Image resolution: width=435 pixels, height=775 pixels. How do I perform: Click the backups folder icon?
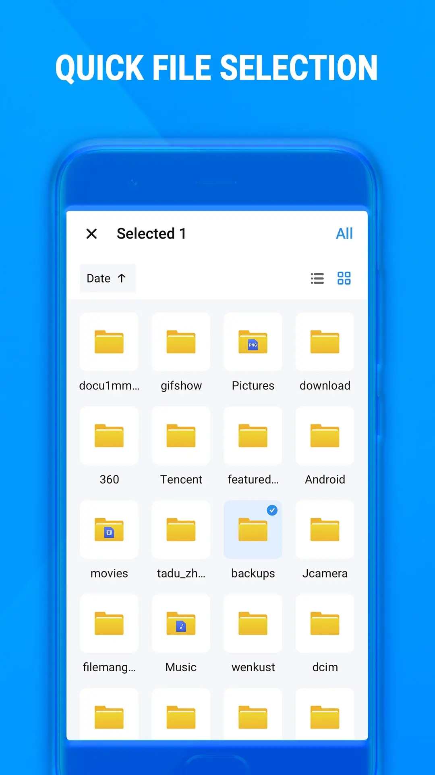tap(253, 530)
